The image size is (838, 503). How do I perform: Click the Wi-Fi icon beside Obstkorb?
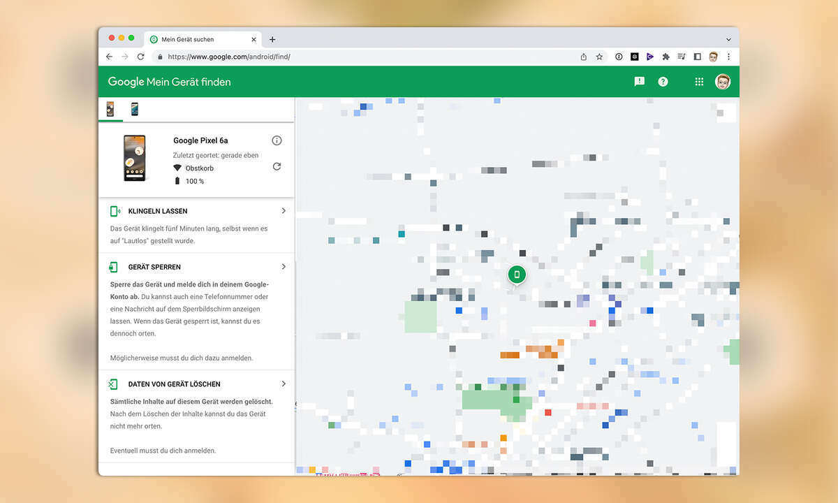pyautogui.click(x=177, y=168)
